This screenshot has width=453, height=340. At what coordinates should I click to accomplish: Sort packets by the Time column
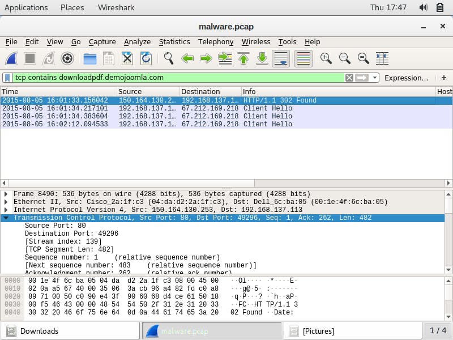(59, 92)
